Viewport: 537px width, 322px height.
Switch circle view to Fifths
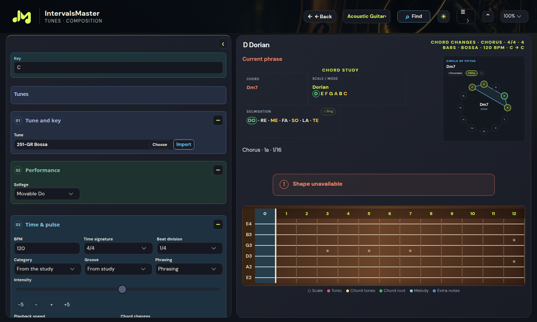coord(471,73)
